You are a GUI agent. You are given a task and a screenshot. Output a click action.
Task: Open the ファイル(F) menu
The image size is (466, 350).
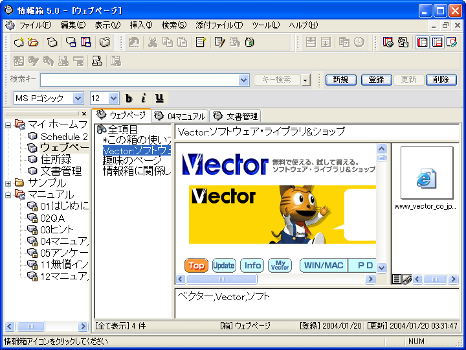click(x=36, y=25)
